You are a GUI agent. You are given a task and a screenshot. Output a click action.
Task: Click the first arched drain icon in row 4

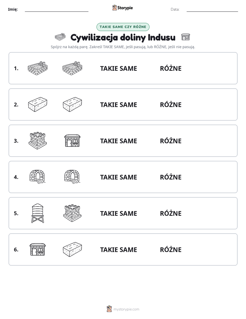point(38,177)
